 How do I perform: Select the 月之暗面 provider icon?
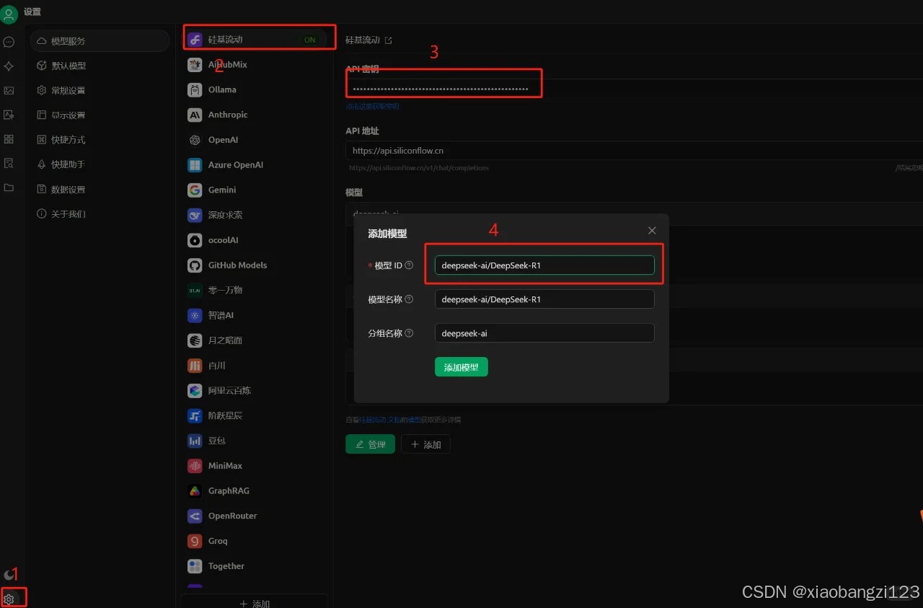[195, 340]
